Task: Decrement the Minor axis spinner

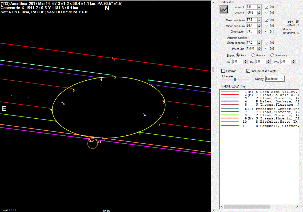Action: click(259, 27)
